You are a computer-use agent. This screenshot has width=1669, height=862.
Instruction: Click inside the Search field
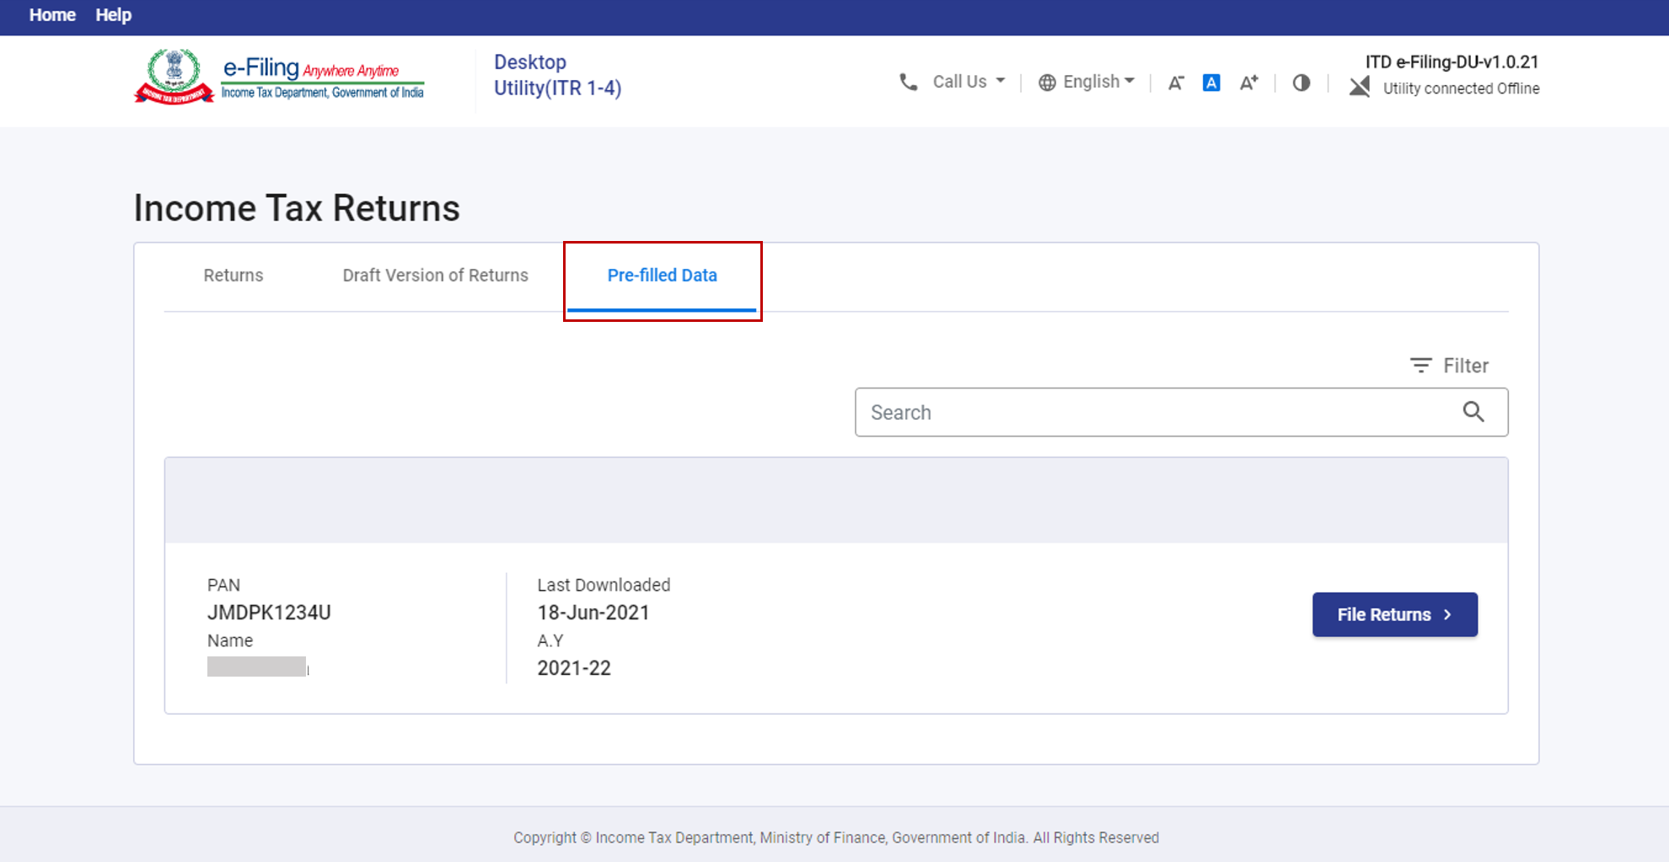click(x=1096, y=412)
